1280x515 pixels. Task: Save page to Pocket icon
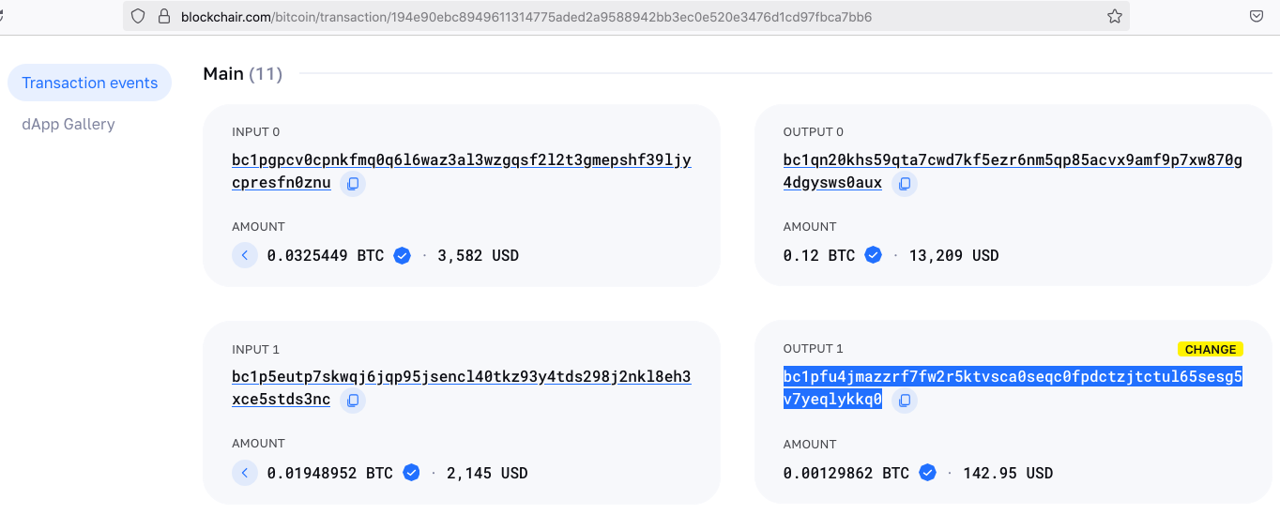[1257, 16]
